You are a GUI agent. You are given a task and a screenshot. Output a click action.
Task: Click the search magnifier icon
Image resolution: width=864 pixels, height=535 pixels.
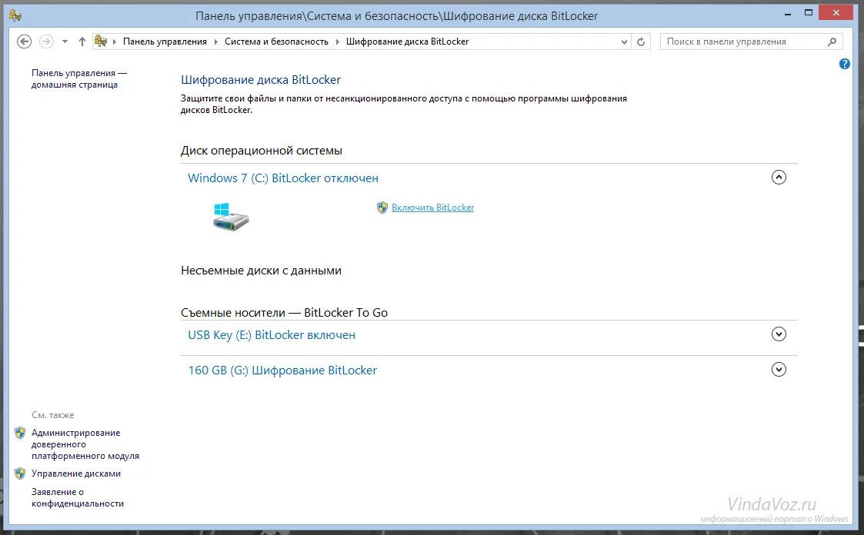pos(832,42)
